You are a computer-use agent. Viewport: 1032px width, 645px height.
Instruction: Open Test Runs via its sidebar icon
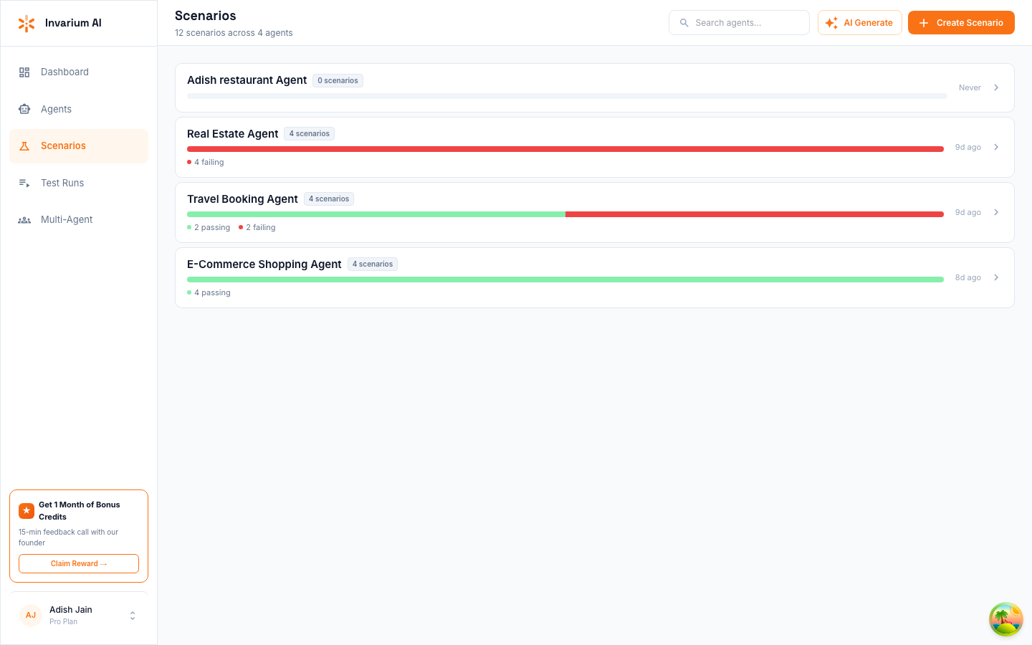24,183
